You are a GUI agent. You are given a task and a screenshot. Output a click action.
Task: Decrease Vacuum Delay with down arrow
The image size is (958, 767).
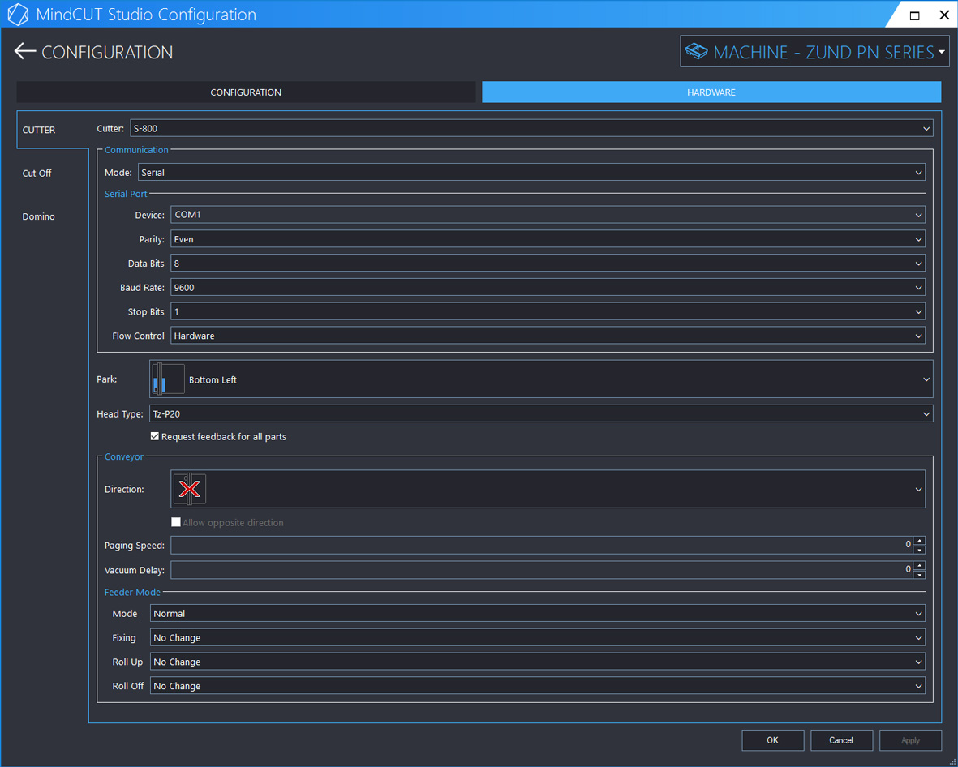point(920,574)
